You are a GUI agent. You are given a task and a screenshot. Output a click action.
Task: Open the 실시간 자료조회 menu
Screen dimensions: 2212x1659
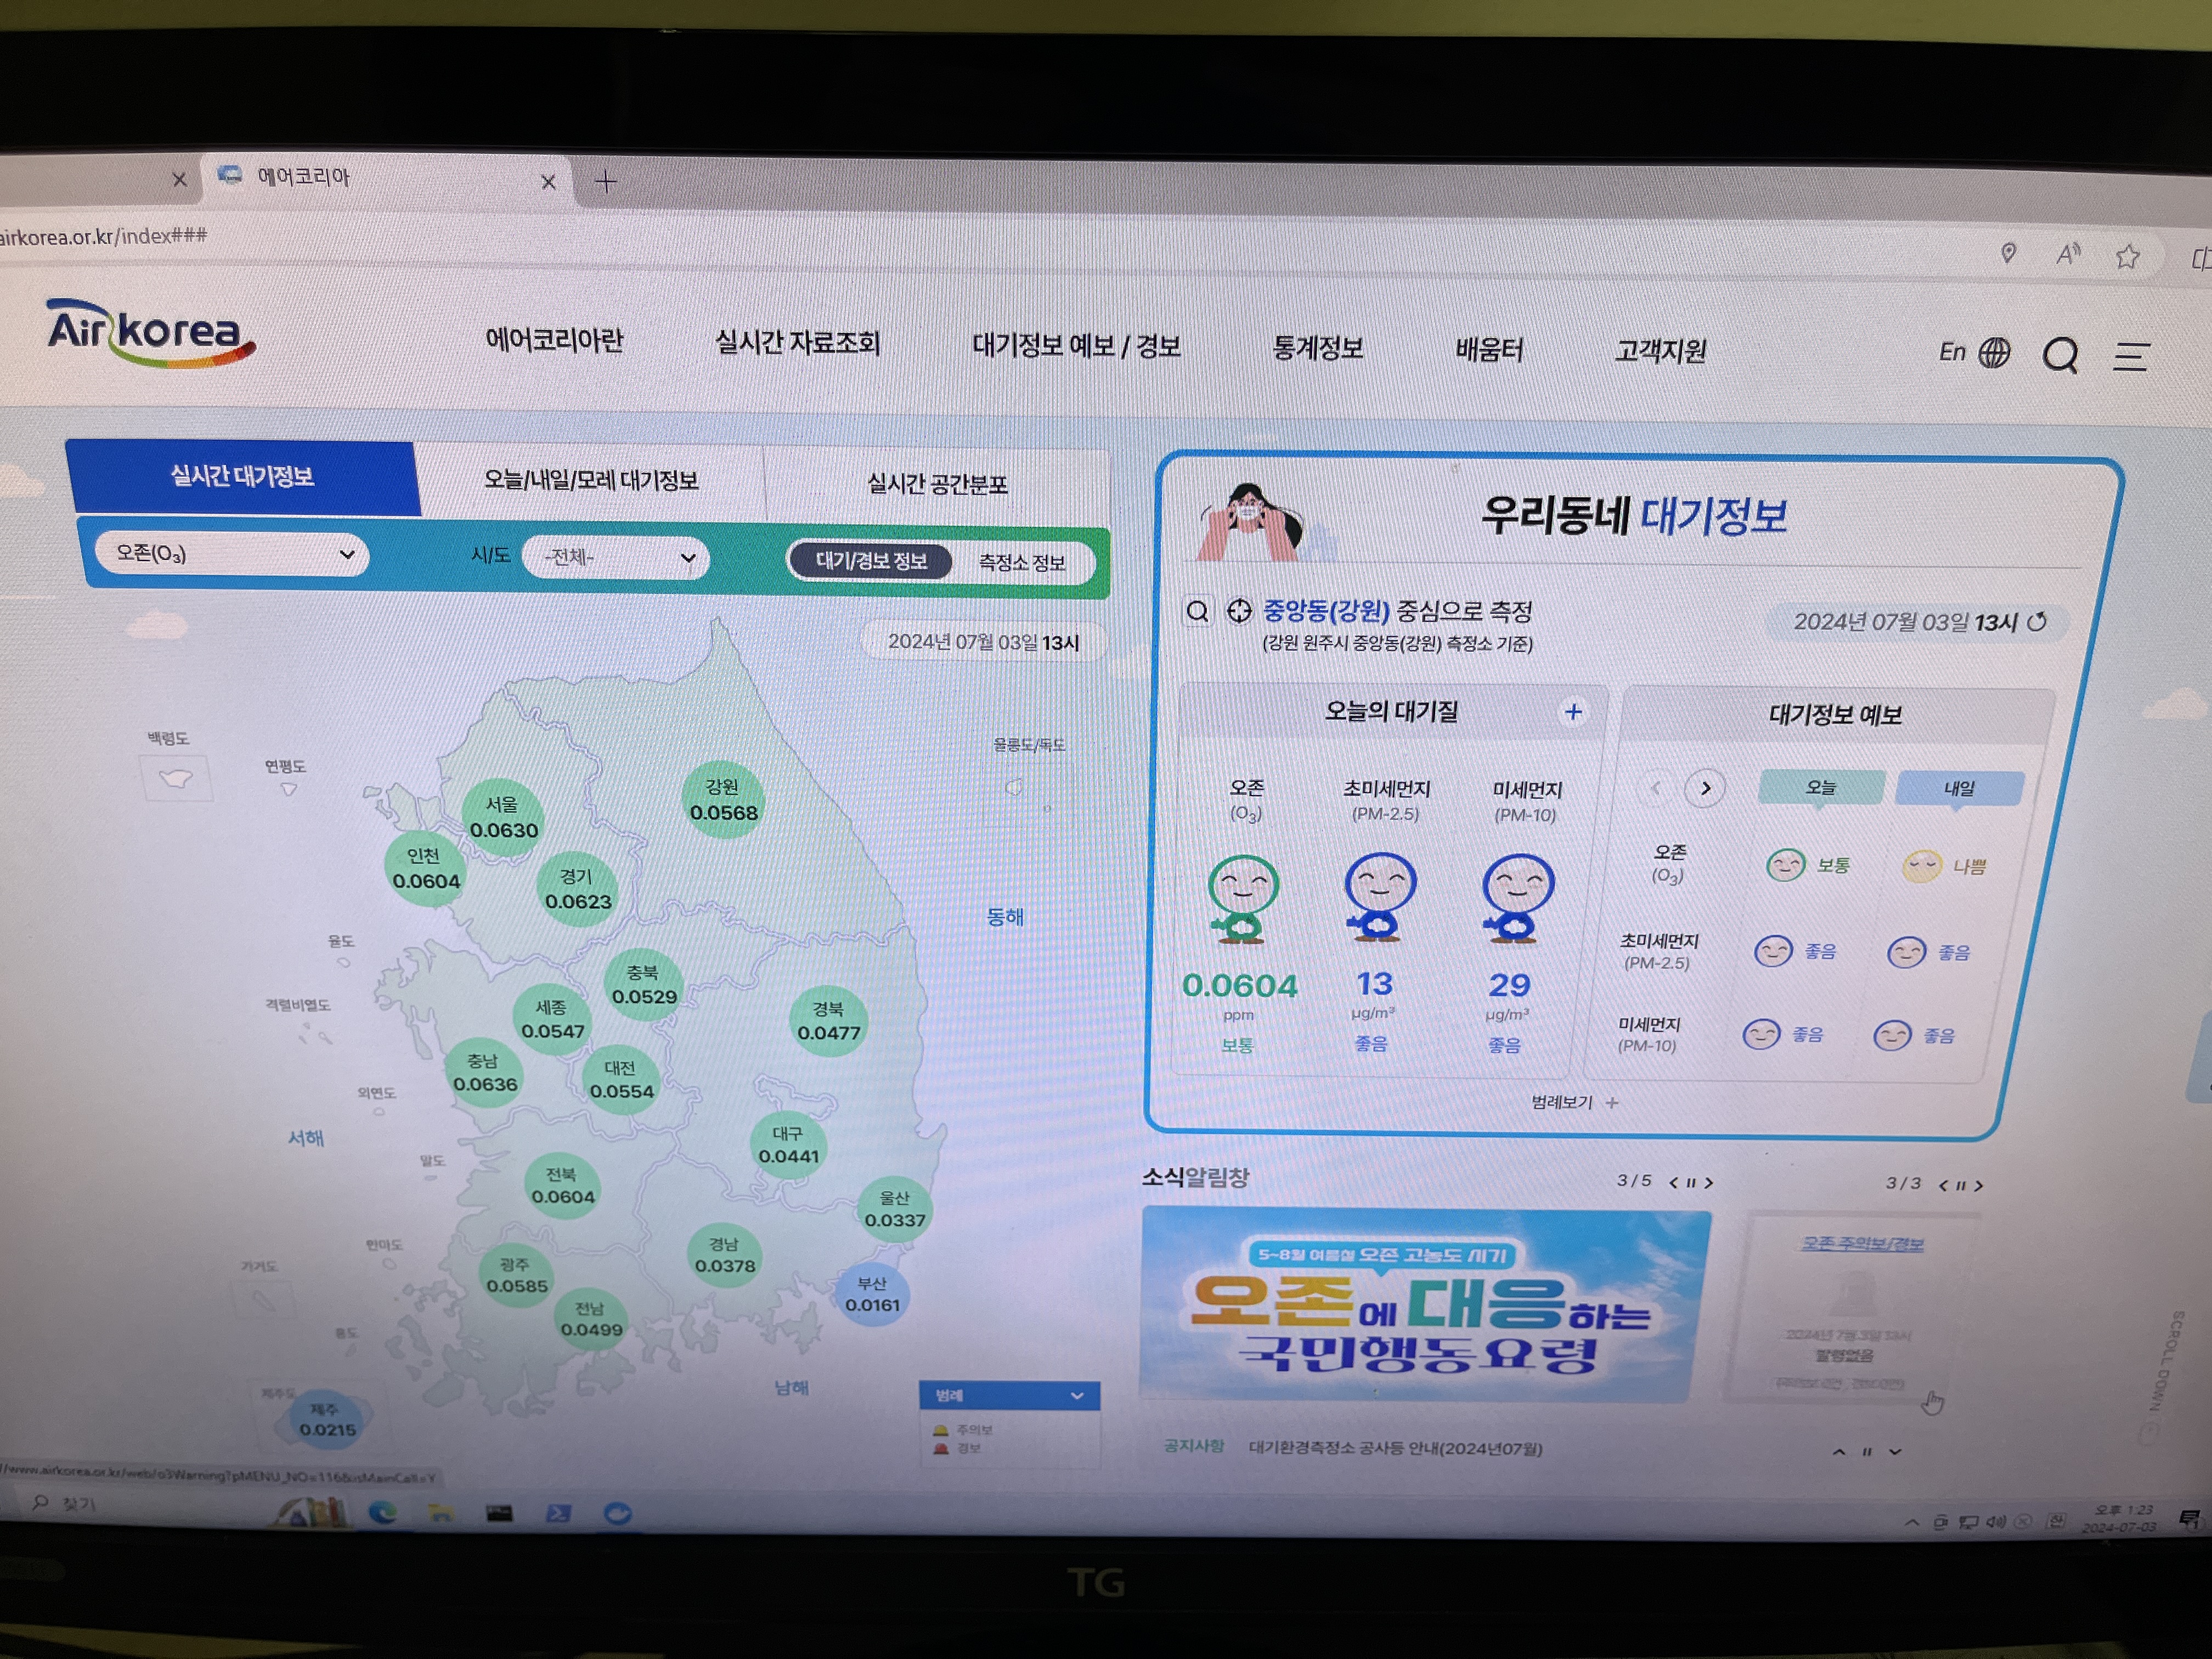[797, 343]
